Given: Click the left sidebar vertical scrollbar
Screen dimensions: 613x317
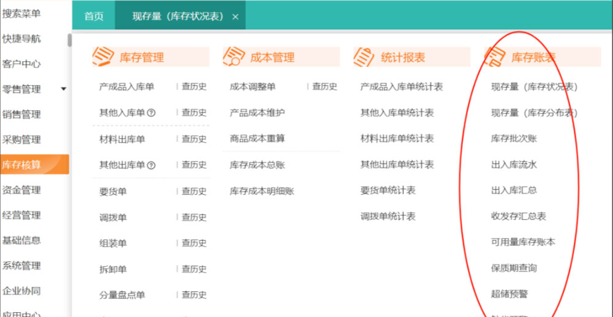Looking at the screenshot, I should 69,42.
